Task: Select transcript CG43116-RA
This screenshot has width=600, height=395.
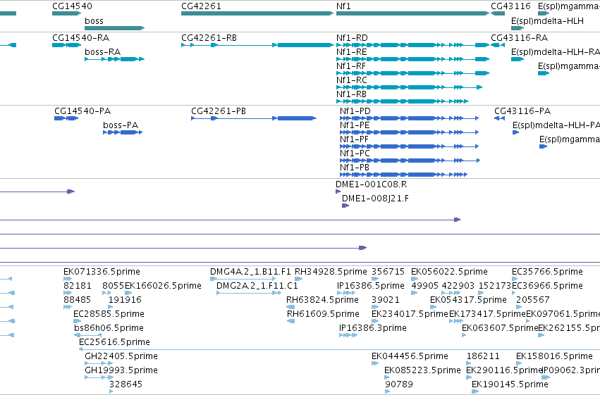Action: click(498, 45)
